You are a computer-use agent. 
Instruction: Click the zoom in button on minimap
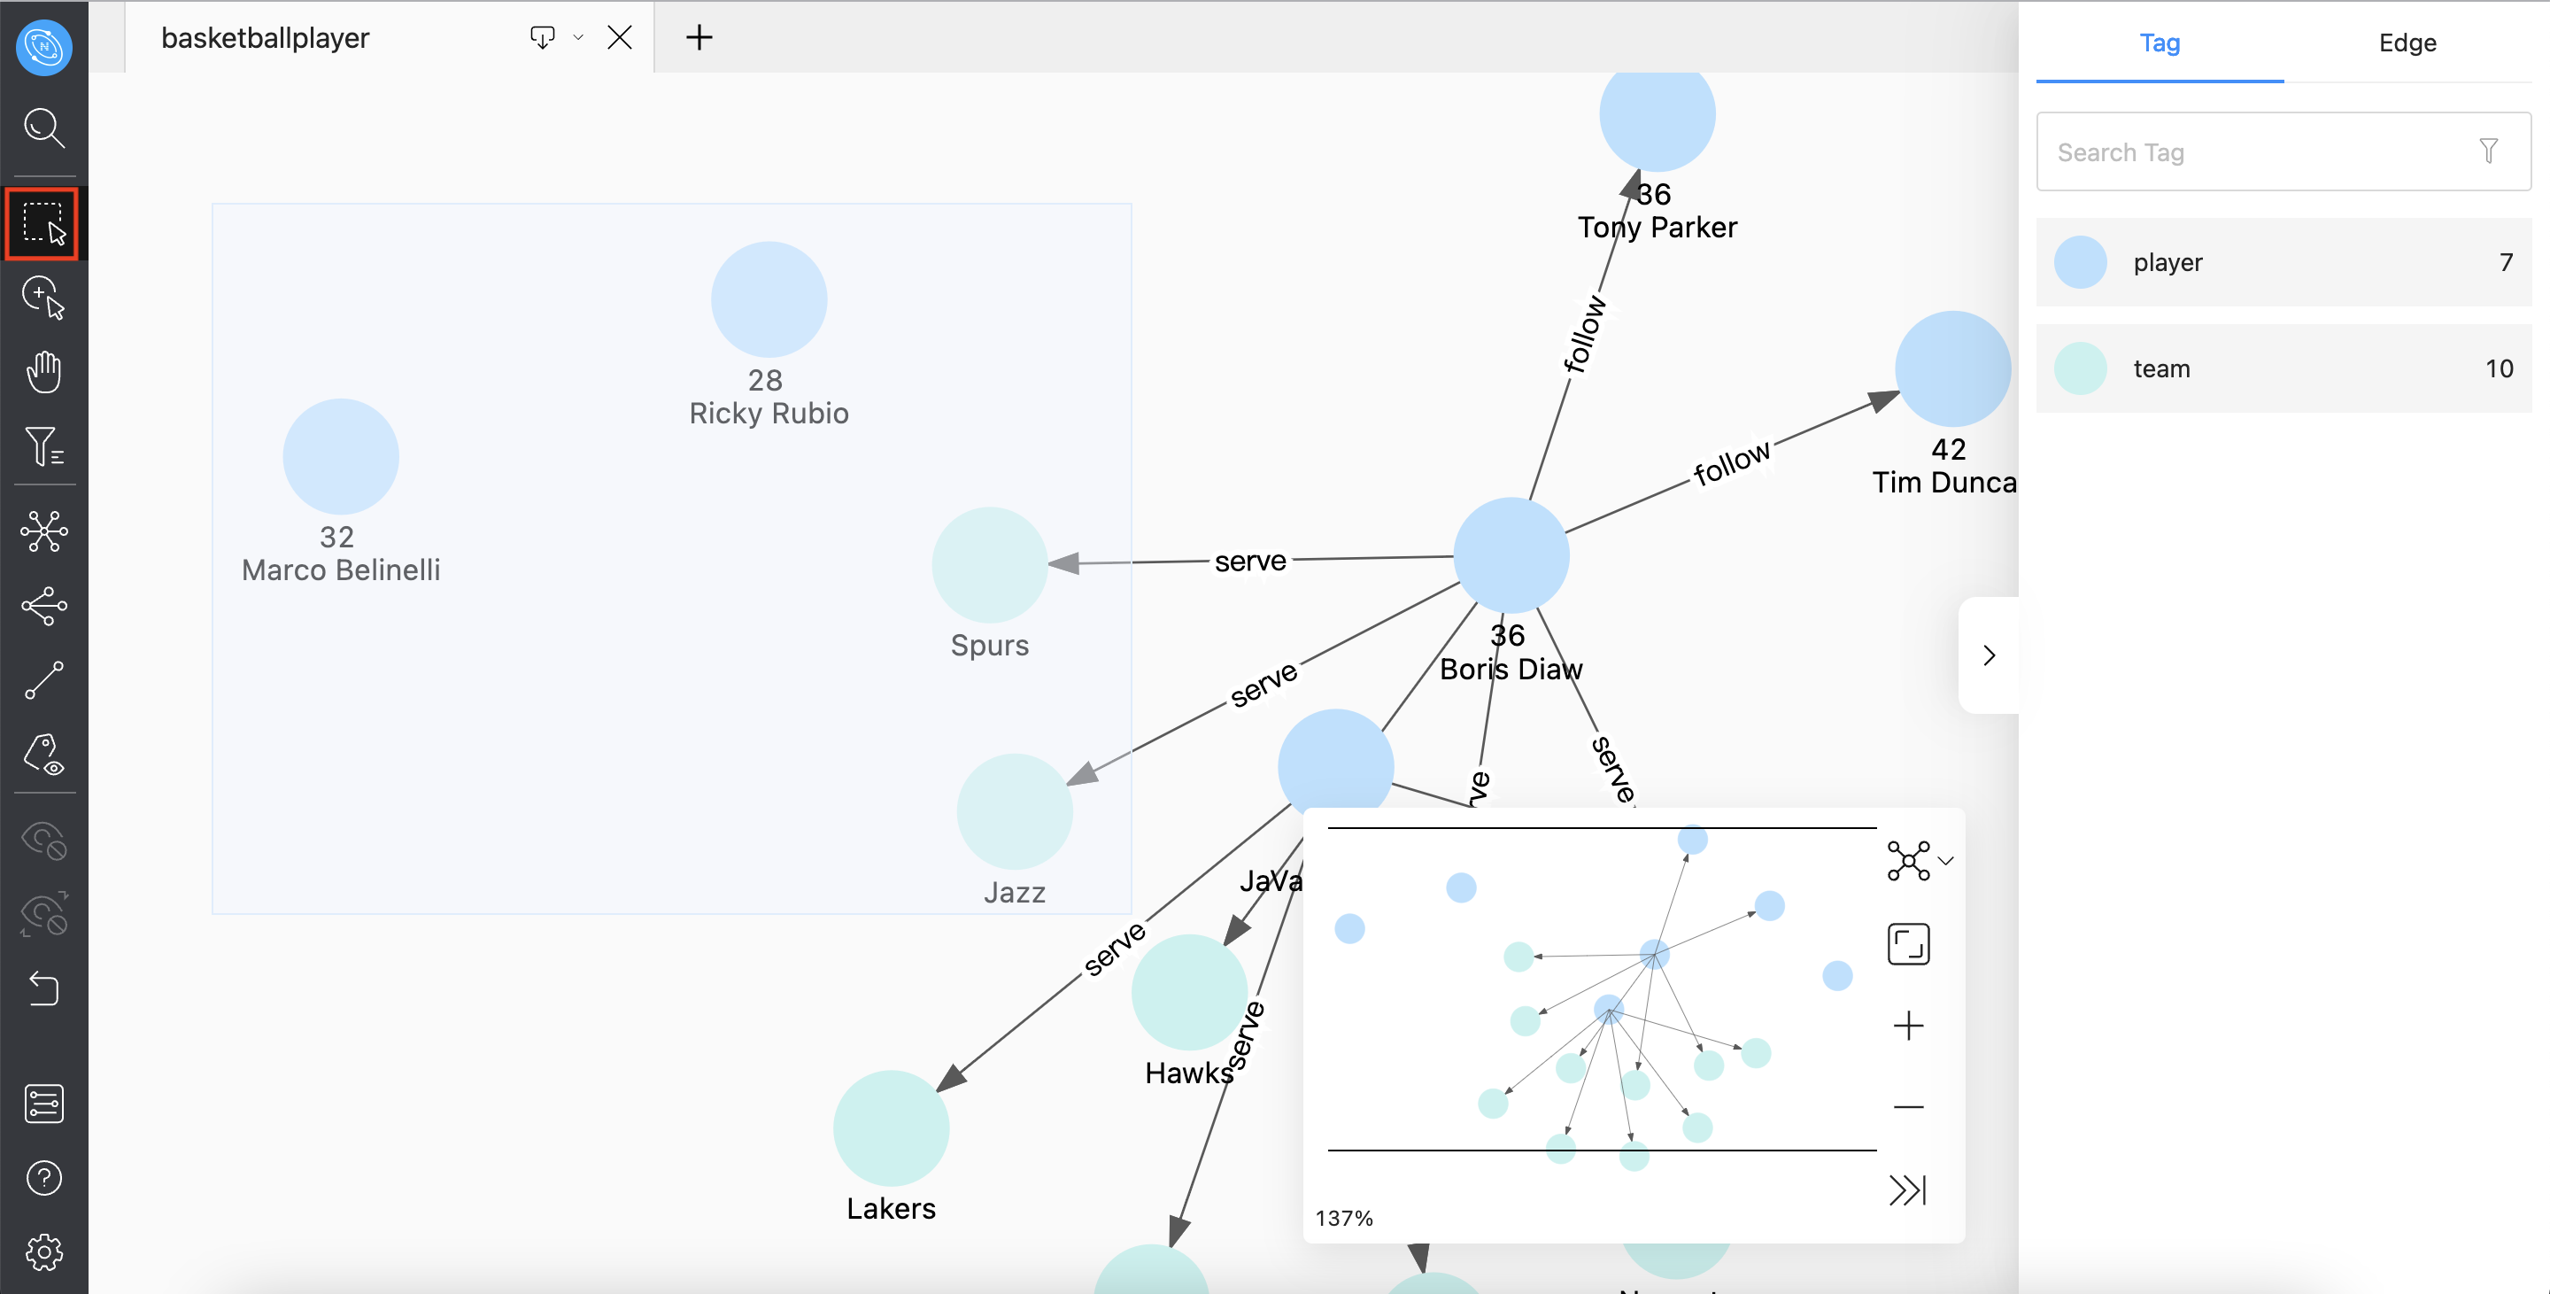(x=1910, y=1027)
